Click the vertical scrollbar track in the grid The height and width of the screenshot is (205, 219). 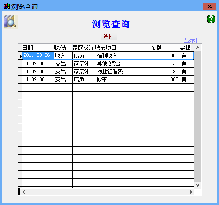197,116
